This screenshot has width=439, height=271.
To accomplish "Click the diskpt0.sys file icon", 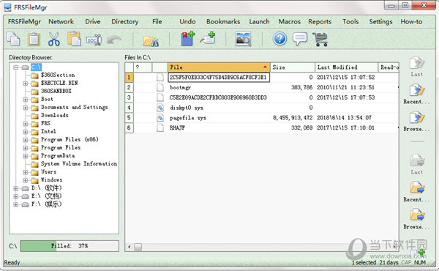I will (160, 108).
